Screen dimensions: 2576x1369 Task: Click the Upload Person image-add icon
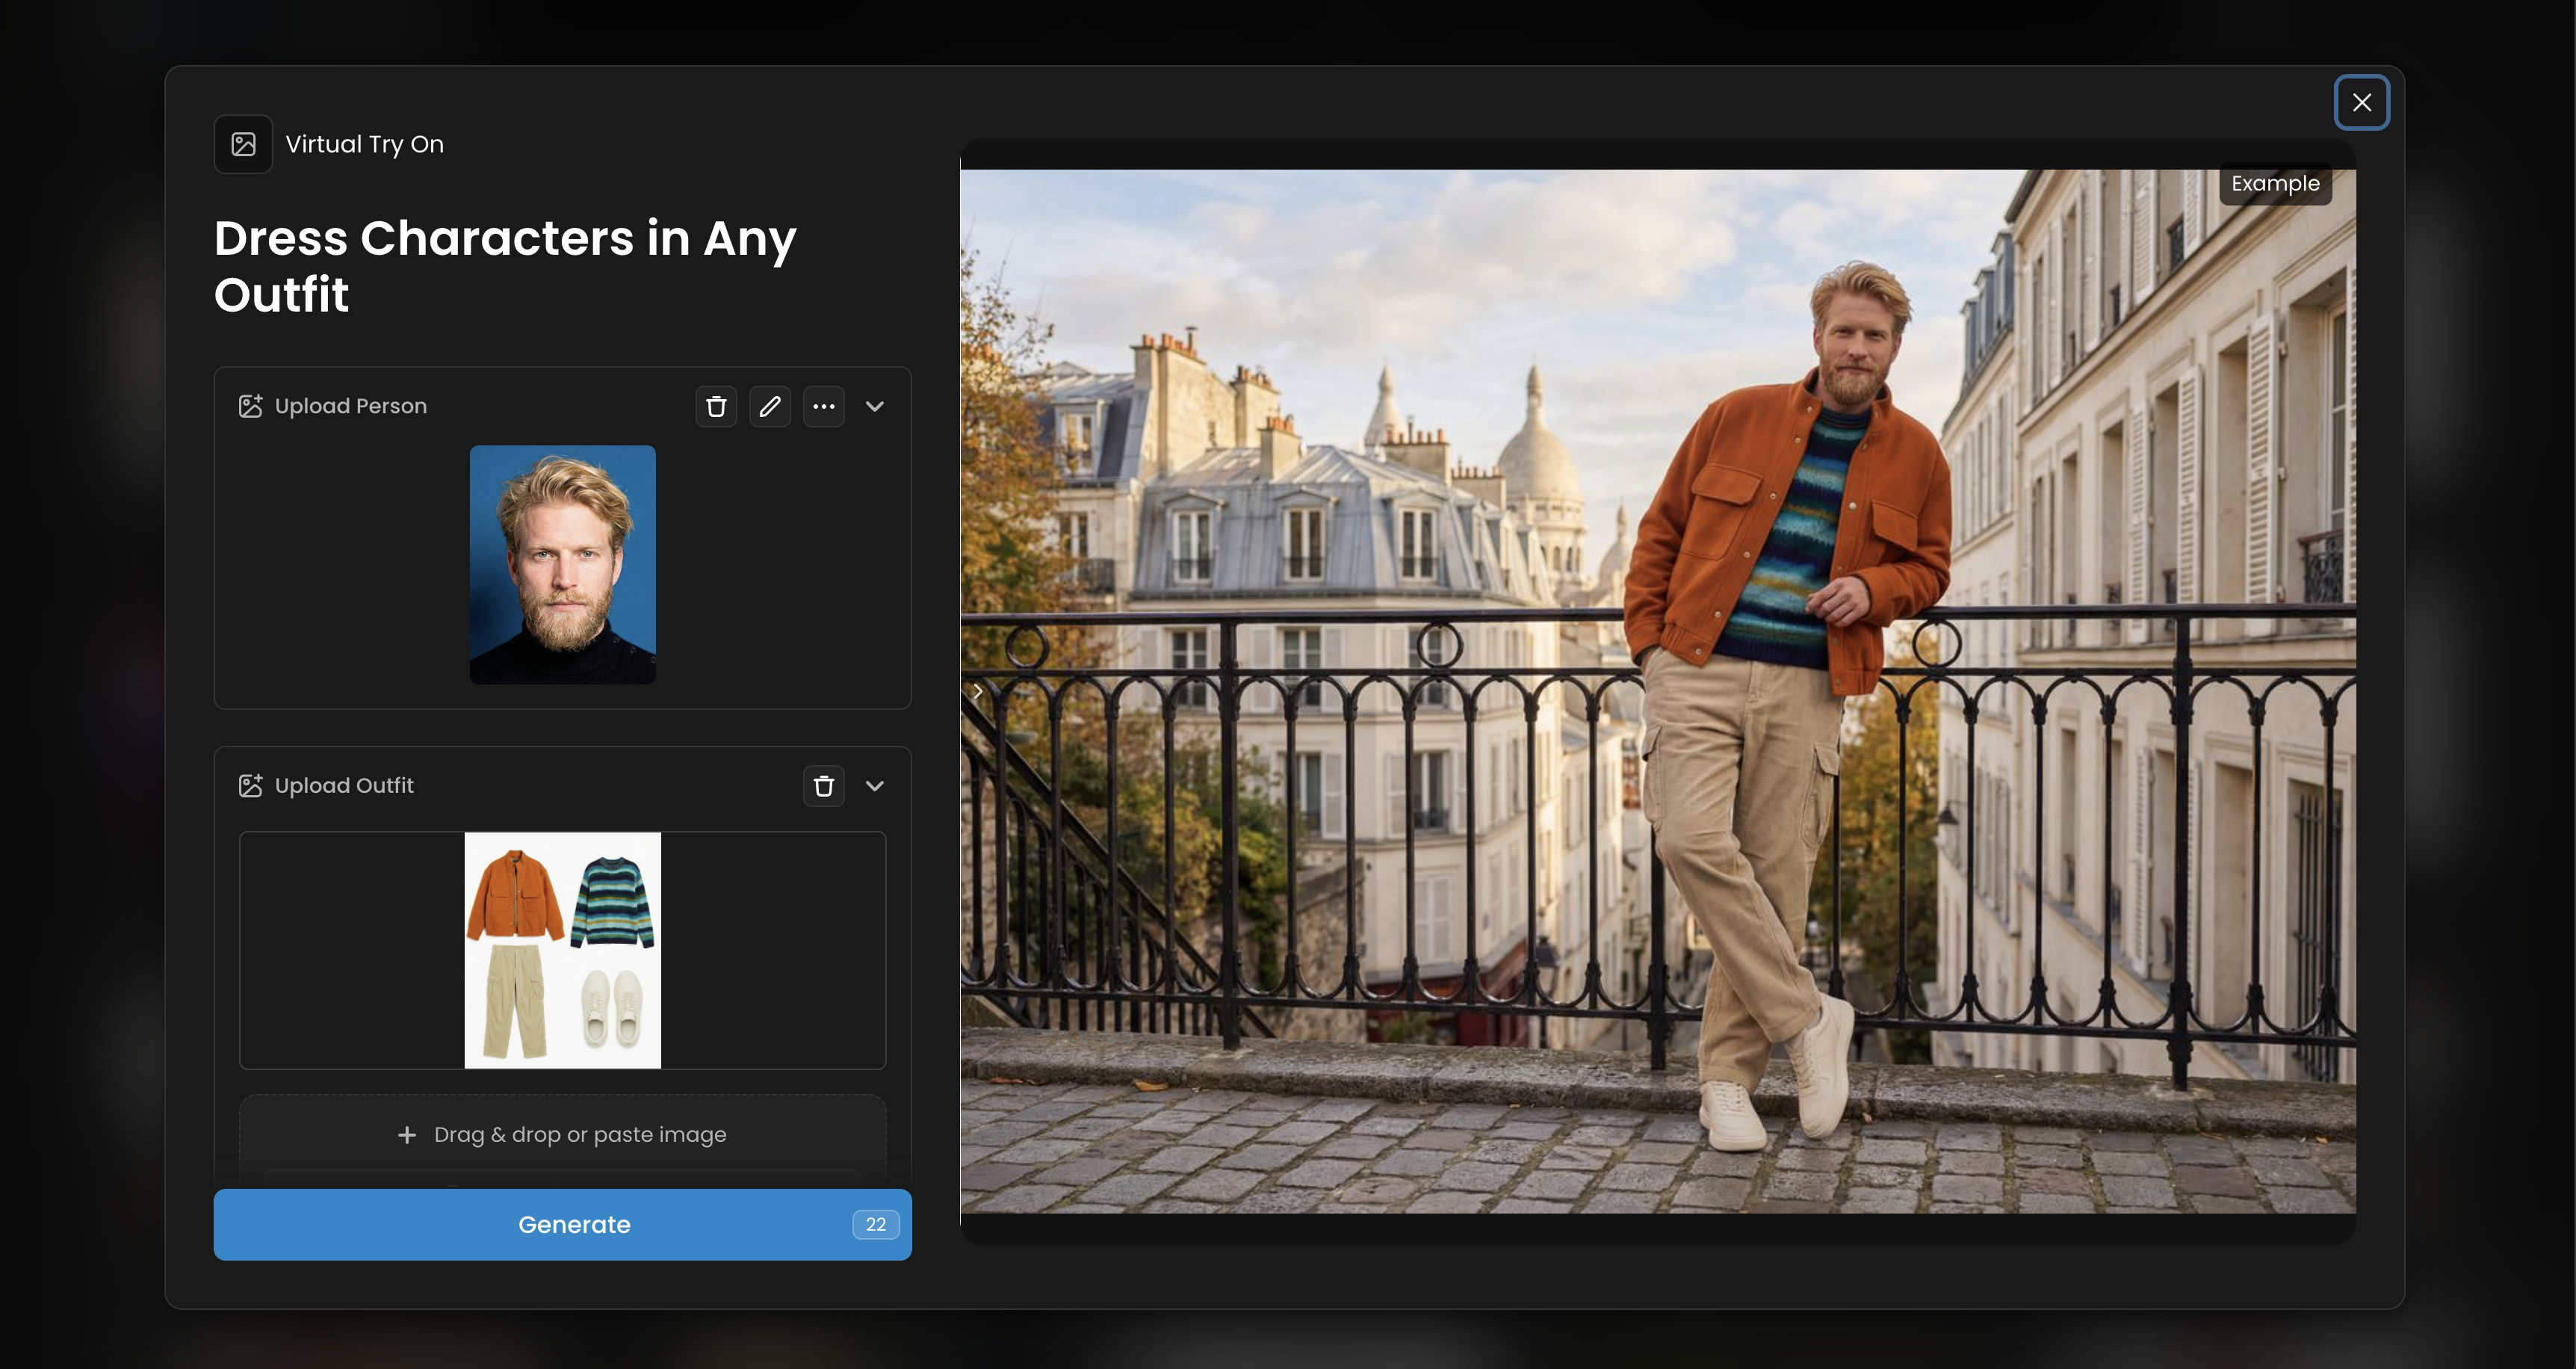point(250,406)
